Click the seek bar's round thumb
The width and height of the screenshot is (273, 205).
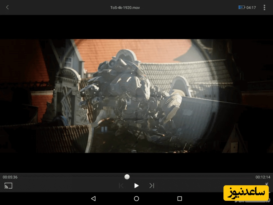tap(127, 177)
